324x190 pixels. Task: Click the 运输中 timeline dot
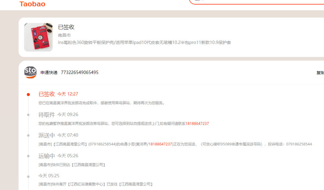point(28,156)
